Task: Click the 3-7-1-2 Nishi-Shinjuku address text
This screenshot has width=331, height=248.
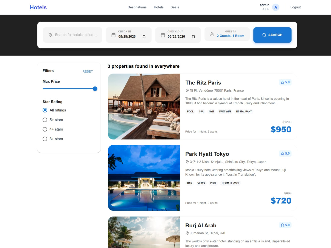Action: coord(228,162)
